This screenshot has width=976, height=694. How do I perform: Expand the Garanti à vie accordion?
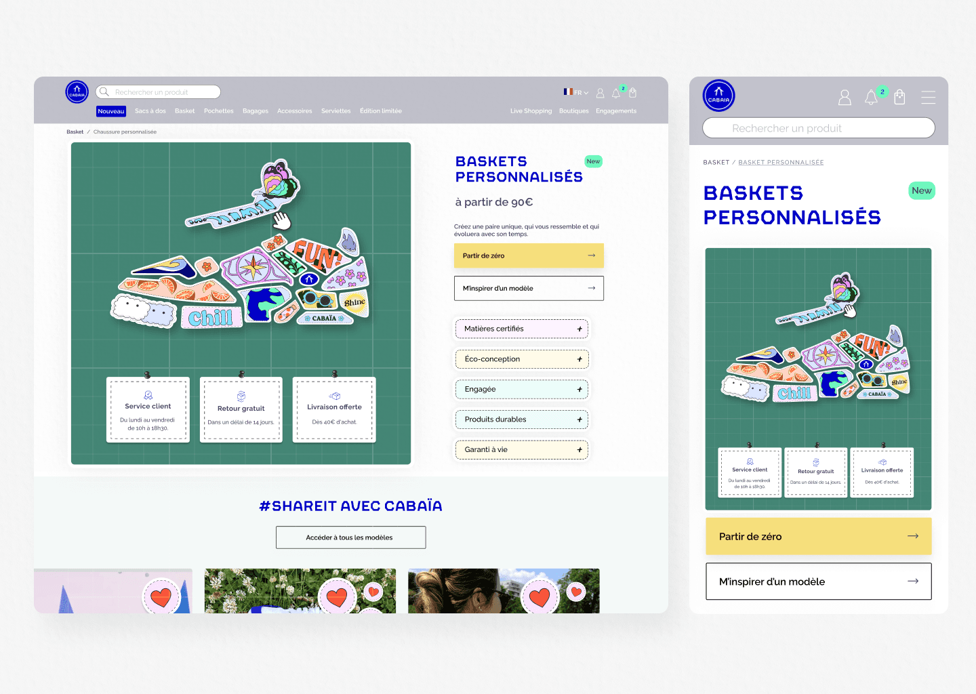tap(522, 449)
